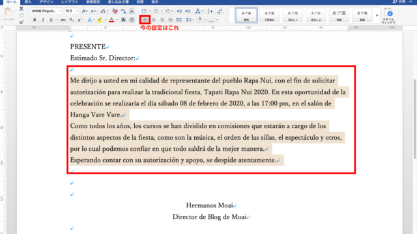Switch to the ホーム (Home) tab
Image resolution: width=417 pixels, height=234 pixels.
point(12,2)
